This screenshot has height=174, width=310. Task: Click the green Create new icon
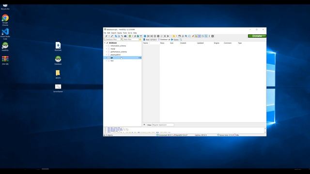pyautogui.click(x=130, y=36)
